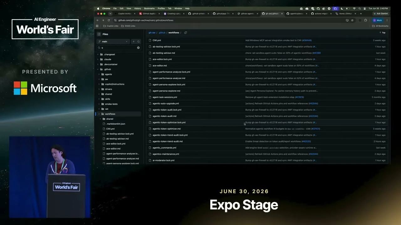This screenshot has height=225, width=401.
Task: Expand the .changeset folder
Action: point(98,54)
